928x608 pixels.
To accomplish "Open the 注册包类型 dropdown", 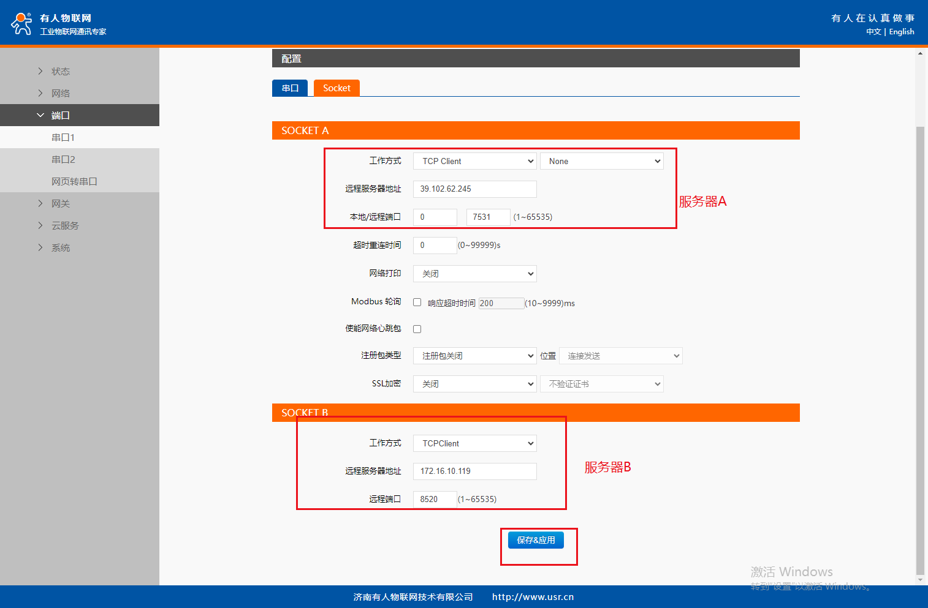I will [x=475, y=356].
